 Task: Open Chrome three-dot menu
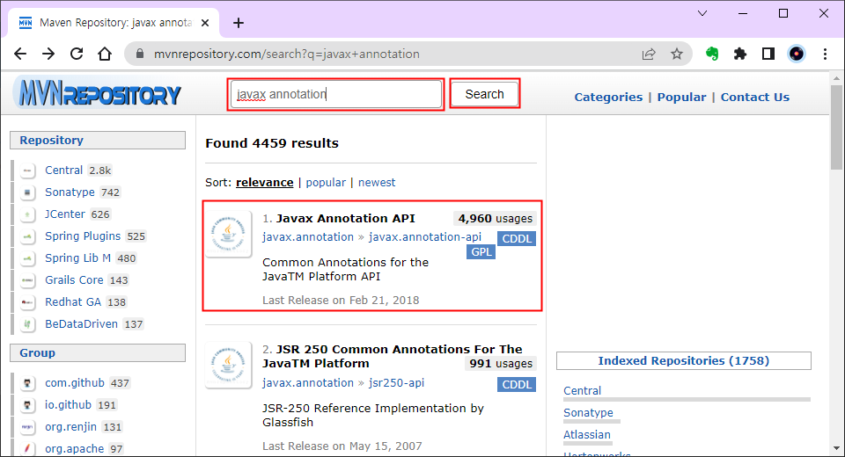[x=825, y=54]
